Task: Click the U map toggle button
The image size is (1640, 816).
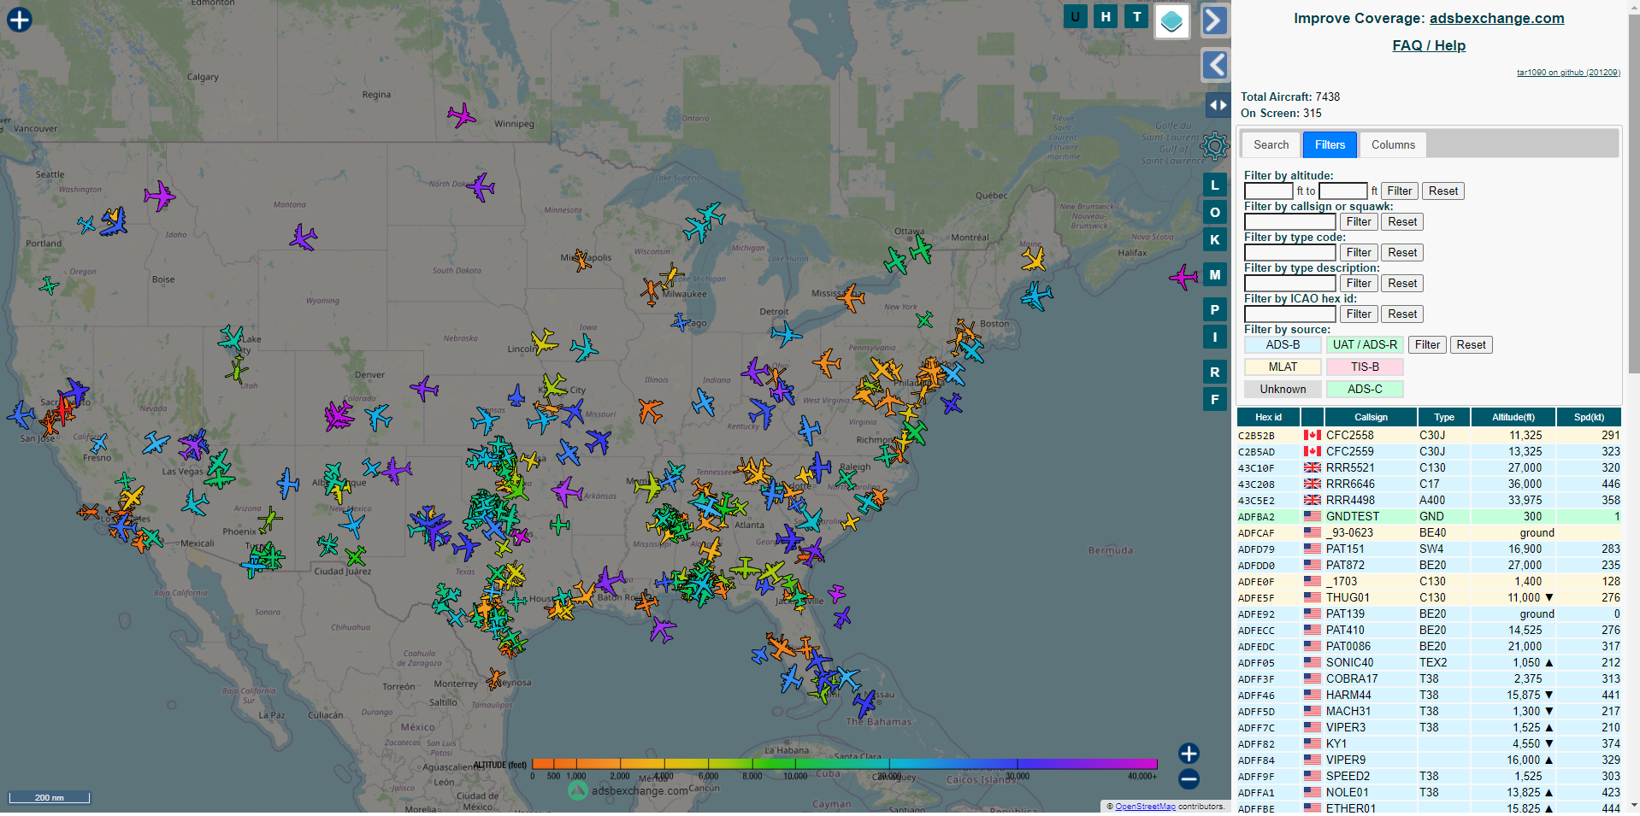Action: (1075, 16)
